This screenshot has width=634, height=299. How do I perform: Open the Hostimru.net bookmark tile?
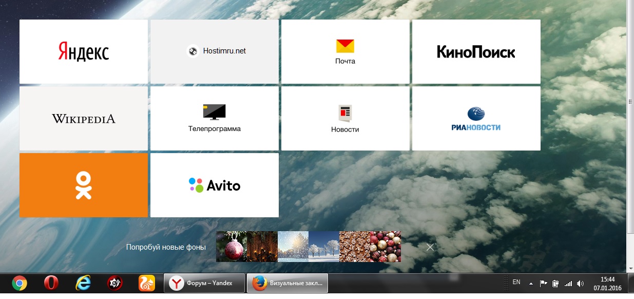click(x=215, y=51)
